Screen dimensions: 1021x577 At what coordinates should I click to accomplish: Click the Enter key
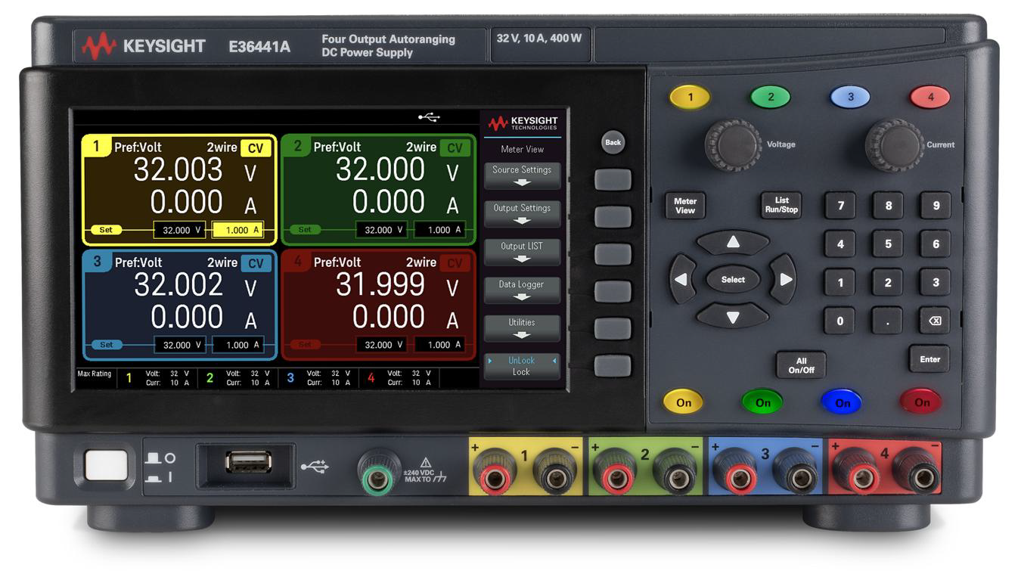(929, 359)
